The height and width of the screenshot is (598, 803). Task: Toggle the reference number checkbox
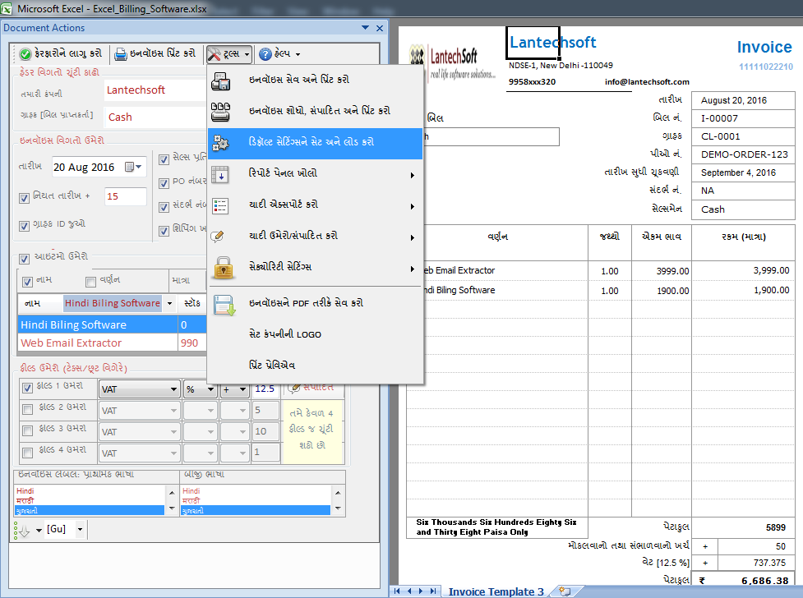click(x=164, y=207)
